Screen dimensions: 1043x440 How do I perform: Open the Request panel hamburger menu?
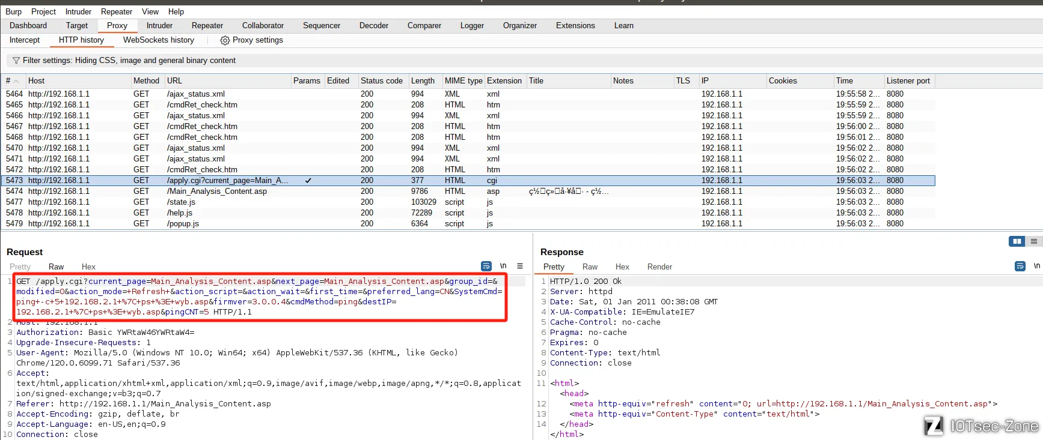[x=520, y=266]
